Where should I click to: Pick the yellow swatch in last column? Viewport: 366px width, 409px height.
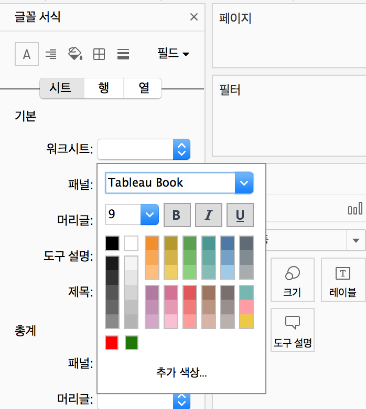point(246,321)
